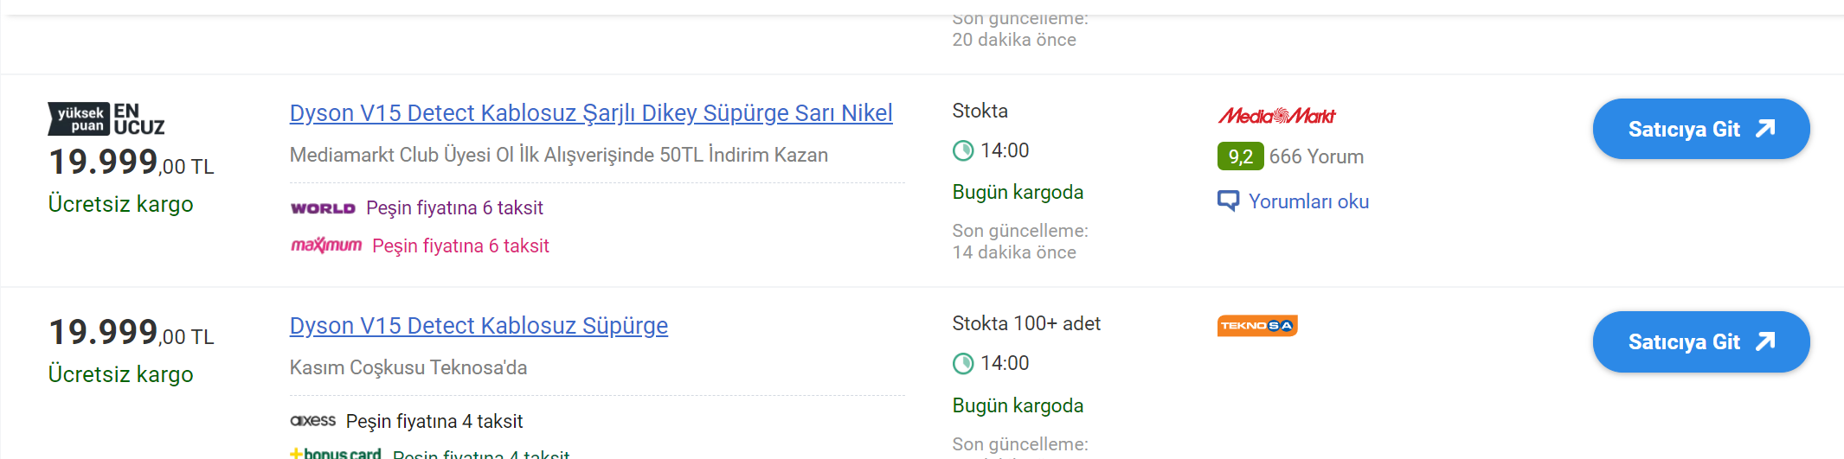This screenshot has height=459, width=1844.
Task: Click Axess 'Peşin fiyatına 4 taksit' offer
Action: coord(434,422)
